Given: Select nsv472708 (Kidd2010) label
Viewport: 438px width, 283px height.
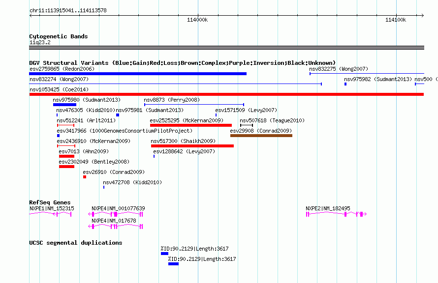Looking at the screenshot, I should point(132,182).
